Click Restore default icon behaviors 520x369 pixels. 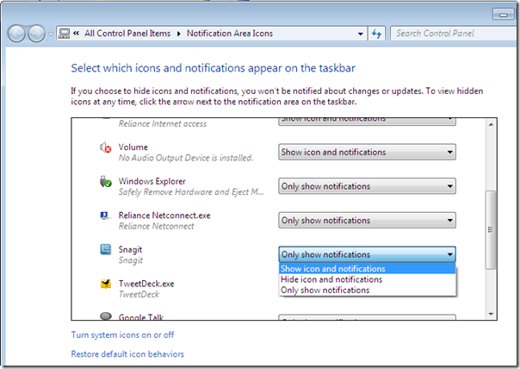click(127, 354)
